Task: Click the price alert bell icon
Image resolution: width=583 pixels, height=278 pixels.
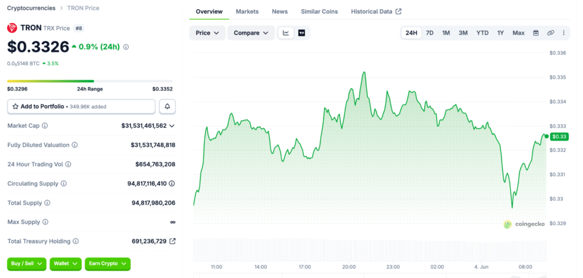Action: [x=167, y=106]
